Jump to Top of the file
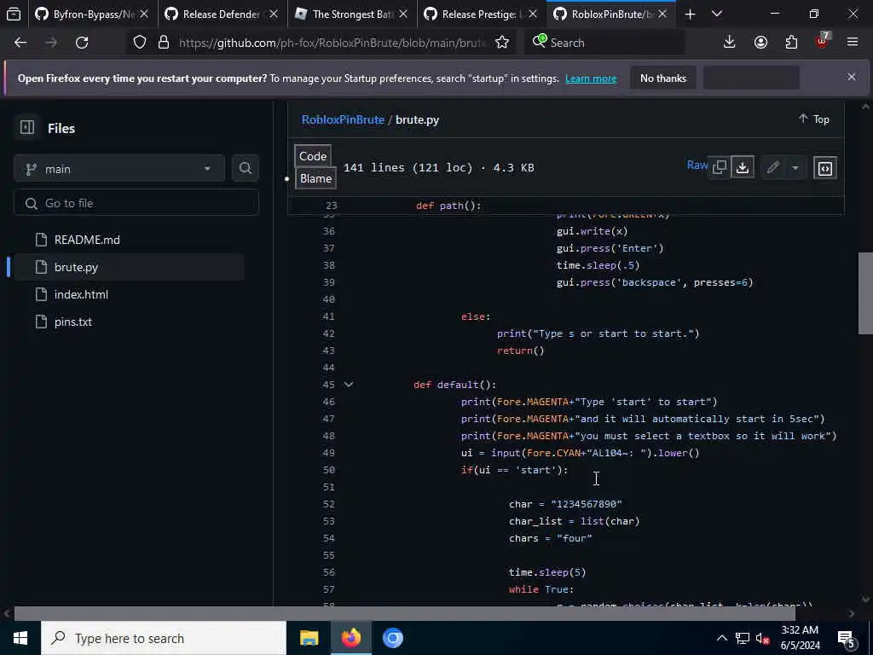 [x=814, y=119]
